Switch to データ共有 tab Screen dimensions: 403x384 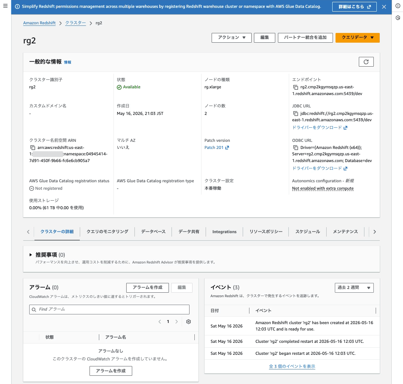point(189,232)
